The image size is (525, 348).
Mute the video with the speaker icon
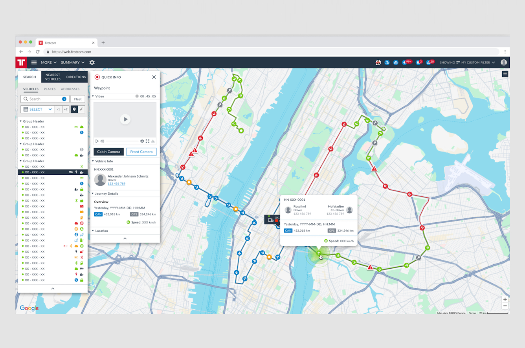pos(102,141)
